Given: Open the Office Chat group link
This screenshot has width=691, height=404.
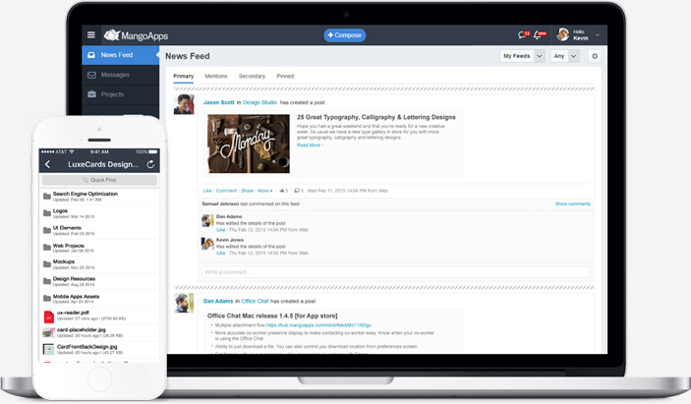Looking at the screenshot, I should point(256,302).
